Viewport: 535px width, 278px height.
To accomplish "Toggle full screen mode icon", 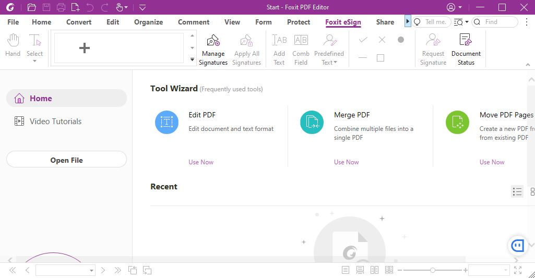I will [518, 270].
